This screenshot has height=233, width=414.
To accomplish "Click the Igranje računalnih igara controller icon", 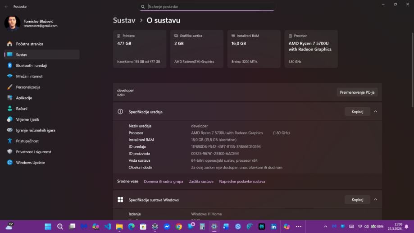I will [x=10, y=130].
